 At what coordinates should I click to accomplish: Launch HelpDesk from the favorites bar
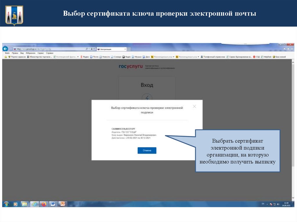[267, 56]
